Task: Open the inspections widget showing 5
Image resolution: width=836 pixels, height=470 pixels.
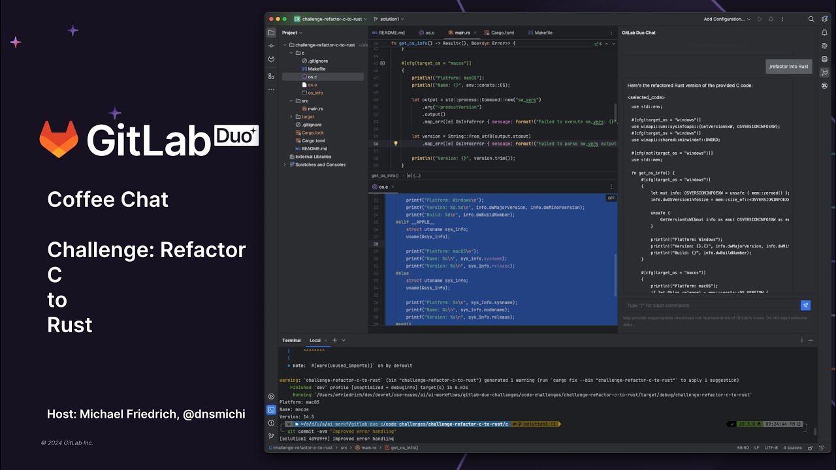Action: [599, 44]
